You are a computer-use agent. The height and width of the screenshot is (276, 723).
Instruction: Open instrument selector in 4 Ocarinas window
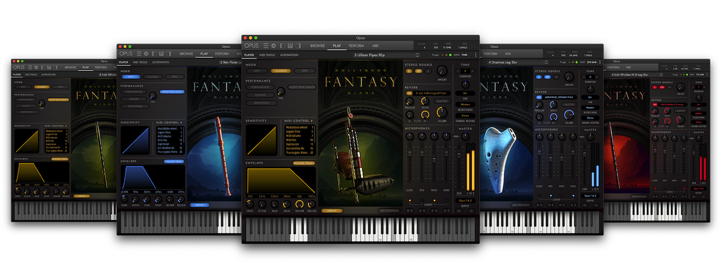[518, 62]
